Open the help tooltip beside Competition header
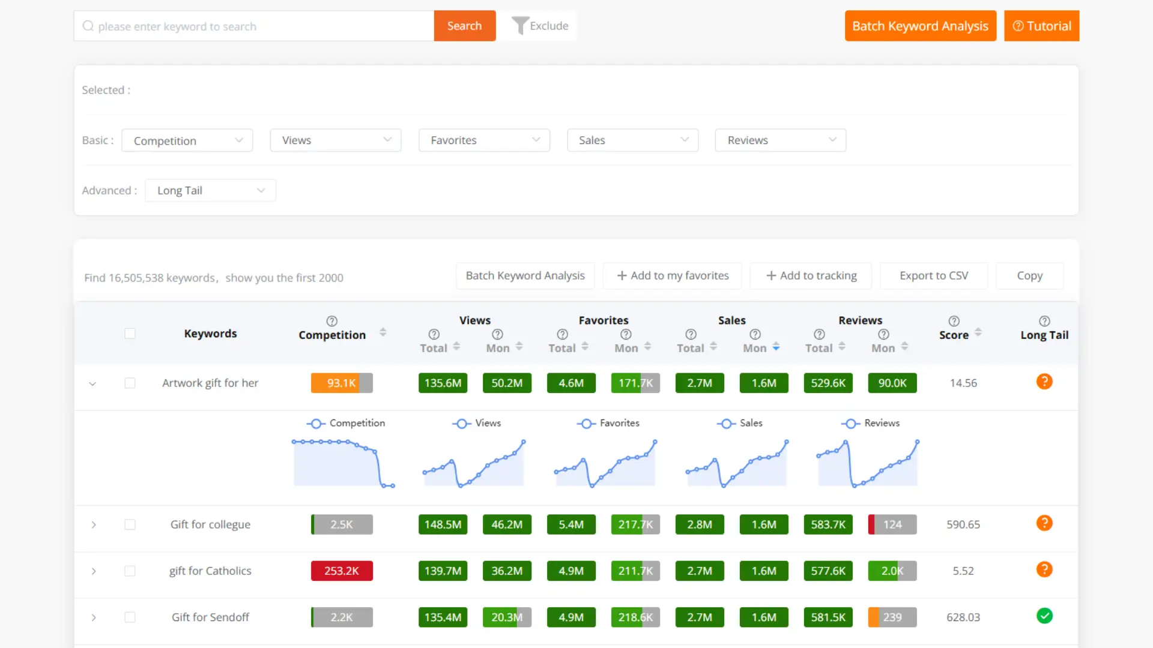The image size is (1153, 648). (332, 320)
